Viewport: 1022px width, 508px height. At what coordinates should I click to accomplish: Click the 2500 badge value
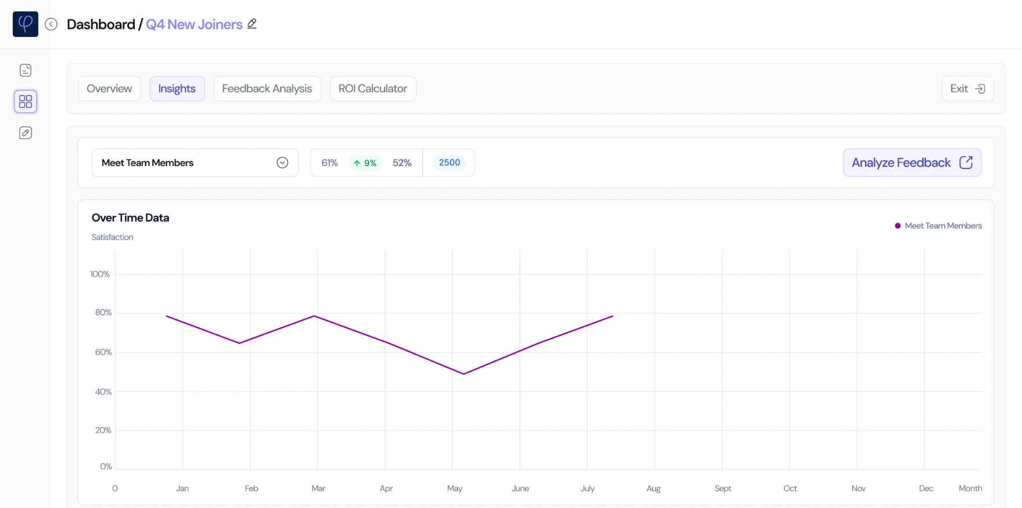point(449,163)
